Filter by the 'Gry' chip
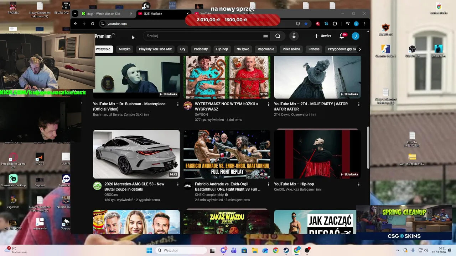The width and height of the screenshot is (456, 256). [183, 49]
